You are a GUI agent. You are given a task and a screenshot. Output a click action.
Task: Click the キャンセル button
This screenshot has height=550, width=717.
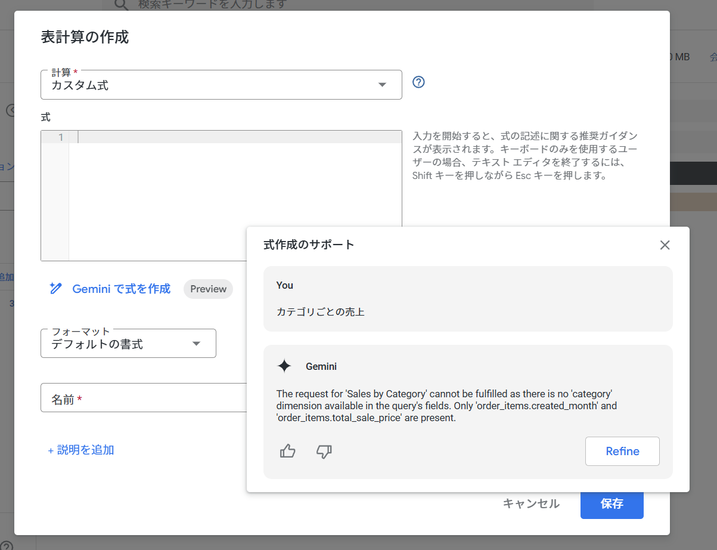[531, 504]
